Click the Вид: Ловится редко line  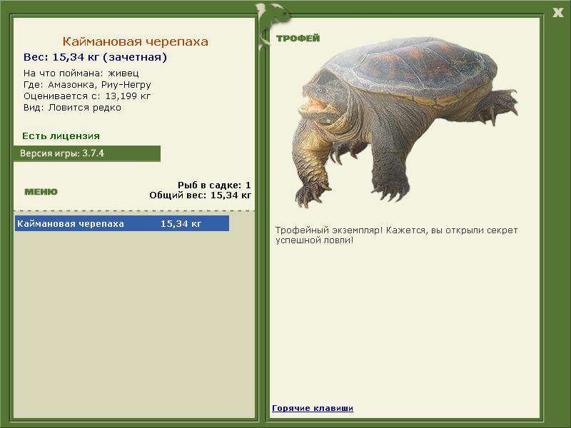(x=72, y=108)
